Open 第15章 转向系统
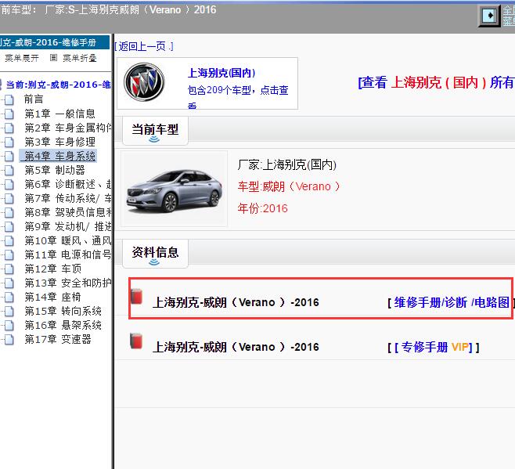The image size is (515, 469). [63, 311]
